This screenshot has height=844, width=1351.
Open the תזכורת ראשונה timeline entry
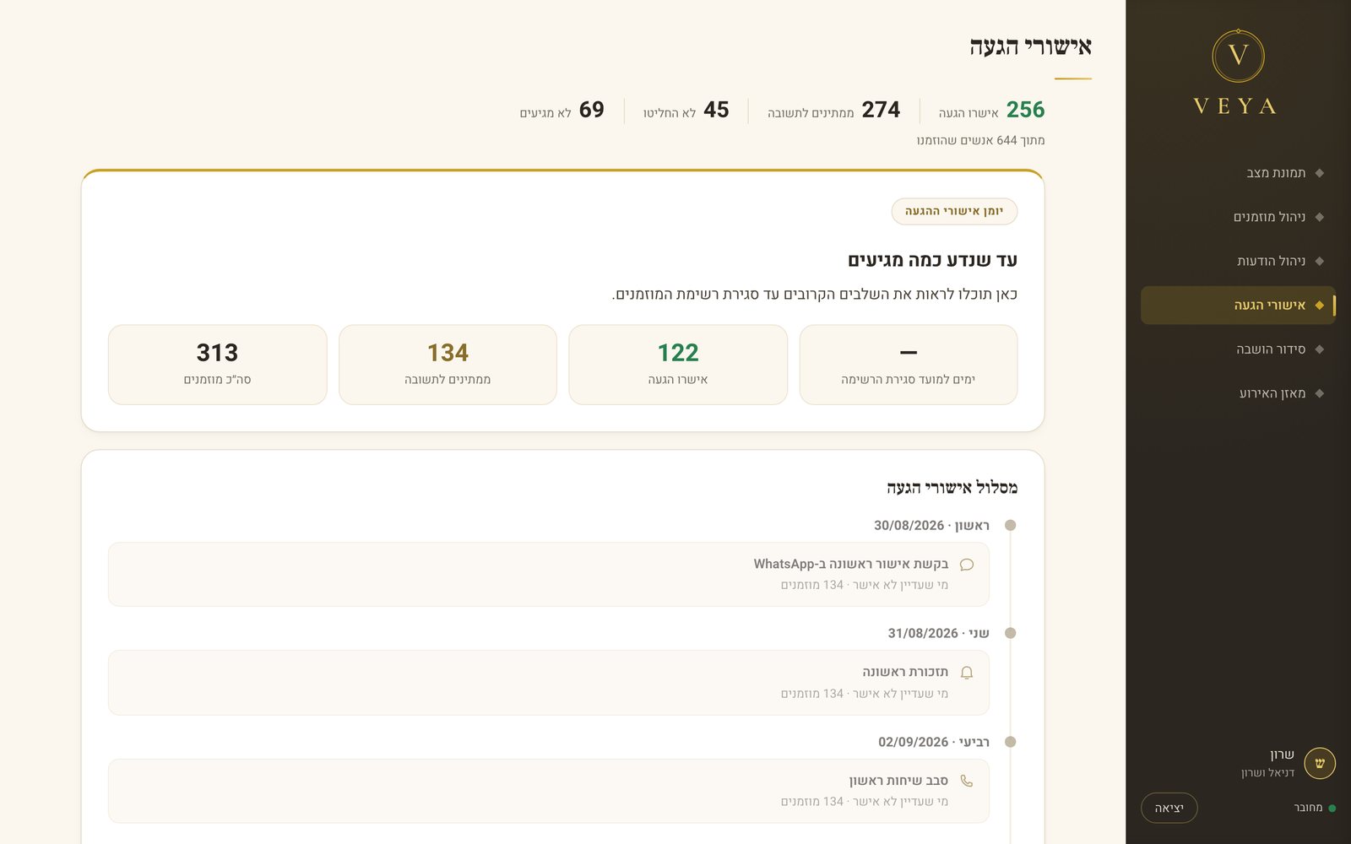tap(549, 683)
